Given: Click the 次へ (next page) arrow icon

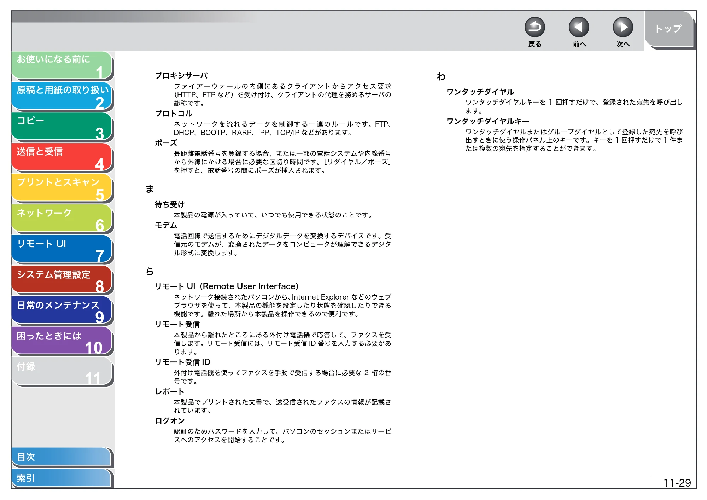Looking at the screenshot, I should coord(623,27).
